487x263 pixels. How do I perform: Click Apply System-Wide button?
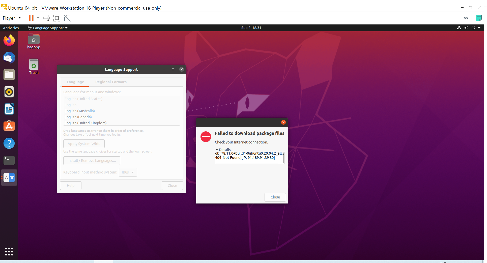[84, 144]
